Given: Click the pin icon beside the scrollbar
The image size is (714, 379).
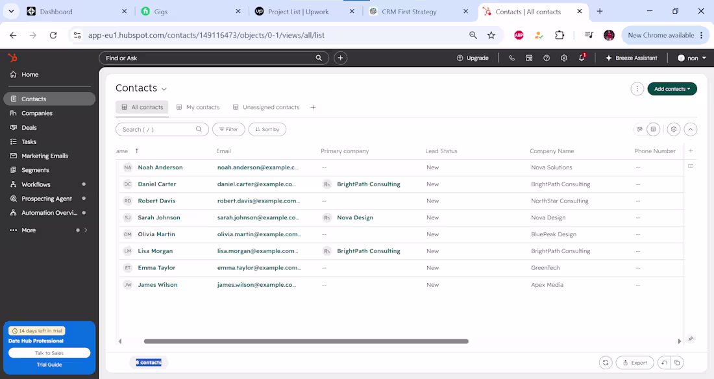Looking at the screenshot, I should coord(691,339).
